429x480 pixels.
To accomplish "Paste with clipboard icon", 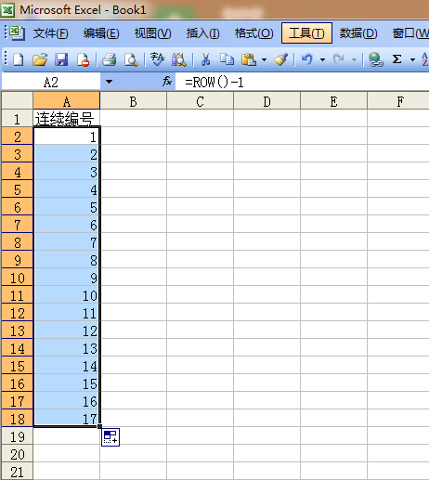I will (249, 59).
